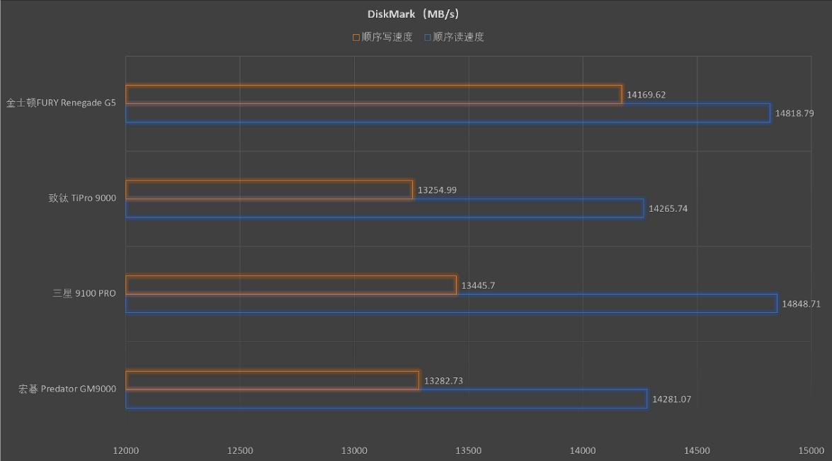Click the 13500 axis tick label
This screenshot has width=832, height=461.
pyautogui.click(x=469, y=451)
